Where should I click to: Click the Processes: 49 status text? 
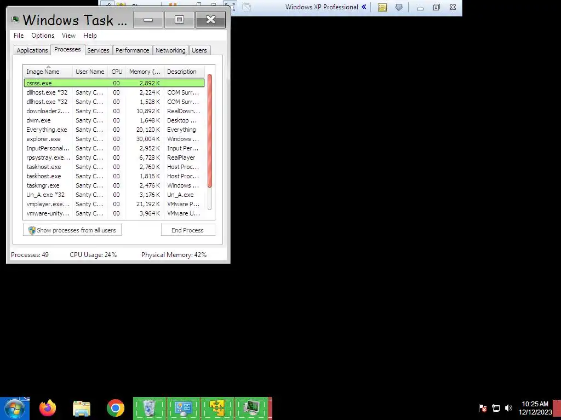30,255
